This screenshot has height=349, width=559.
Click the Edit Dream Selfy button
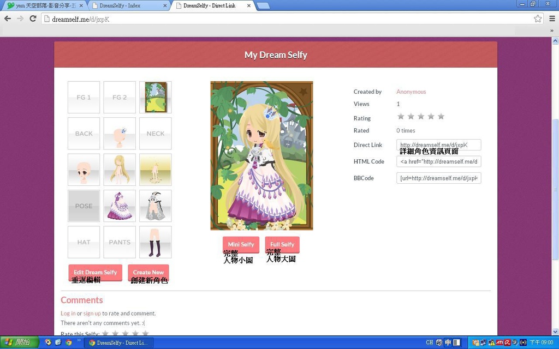click(x=95, y=273)
